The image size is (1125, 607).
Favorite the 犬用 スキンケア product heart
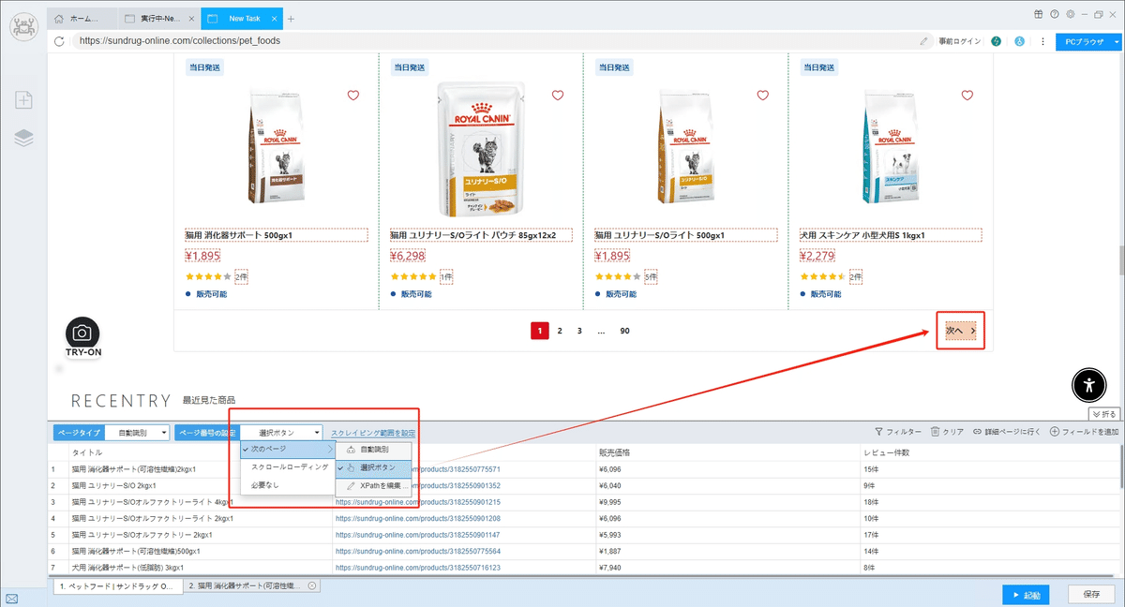967,95
